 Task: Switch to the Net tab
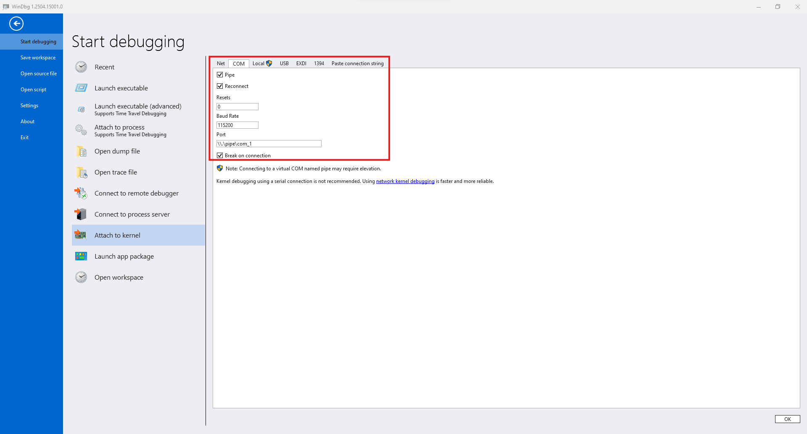[x=221, y=64]
